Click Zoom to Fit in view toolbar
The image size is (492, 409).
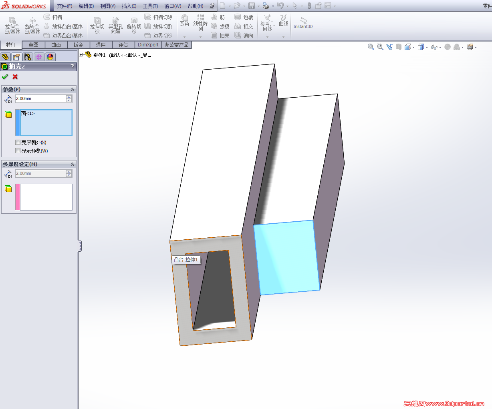coord(371,47)
